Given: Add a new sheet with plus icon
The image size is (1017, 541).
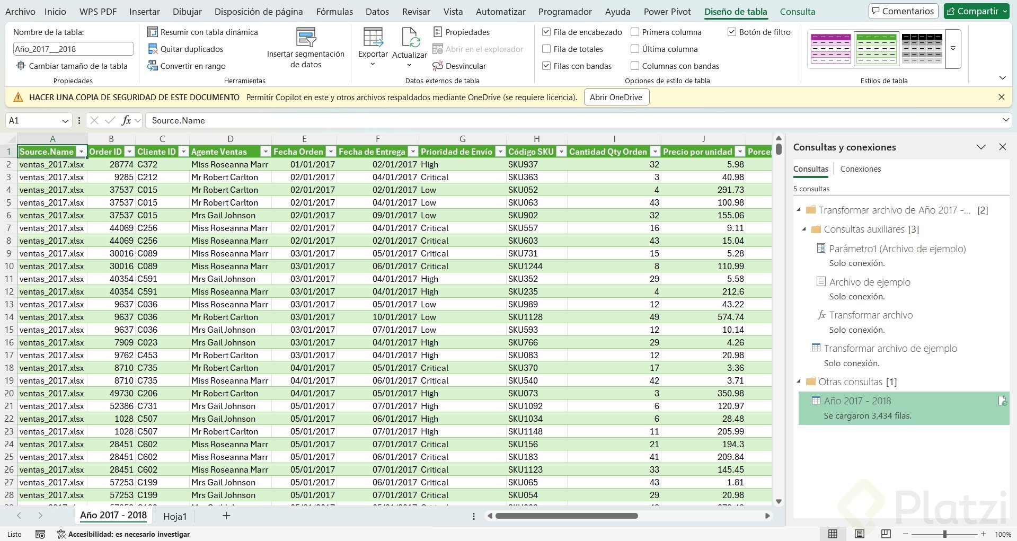Looking at the screenshot, I should click(x=226, y=516).
